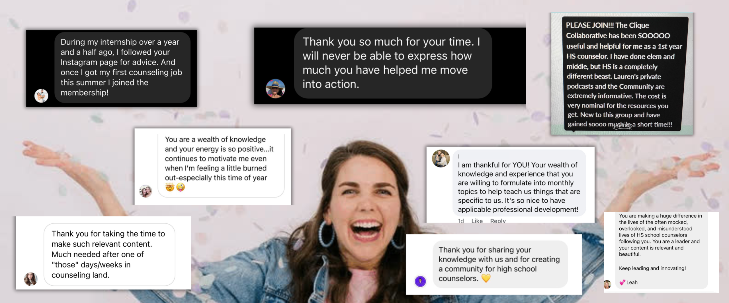Click the making a huge difference message
This screenshot has width=729, height=303.
tap(661, 250)
